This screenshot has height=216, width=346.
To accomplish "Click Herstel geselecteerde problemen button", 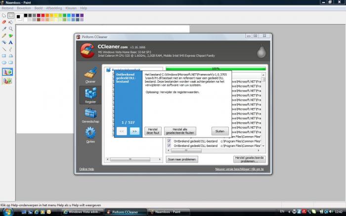I will [x=249, y=159].
